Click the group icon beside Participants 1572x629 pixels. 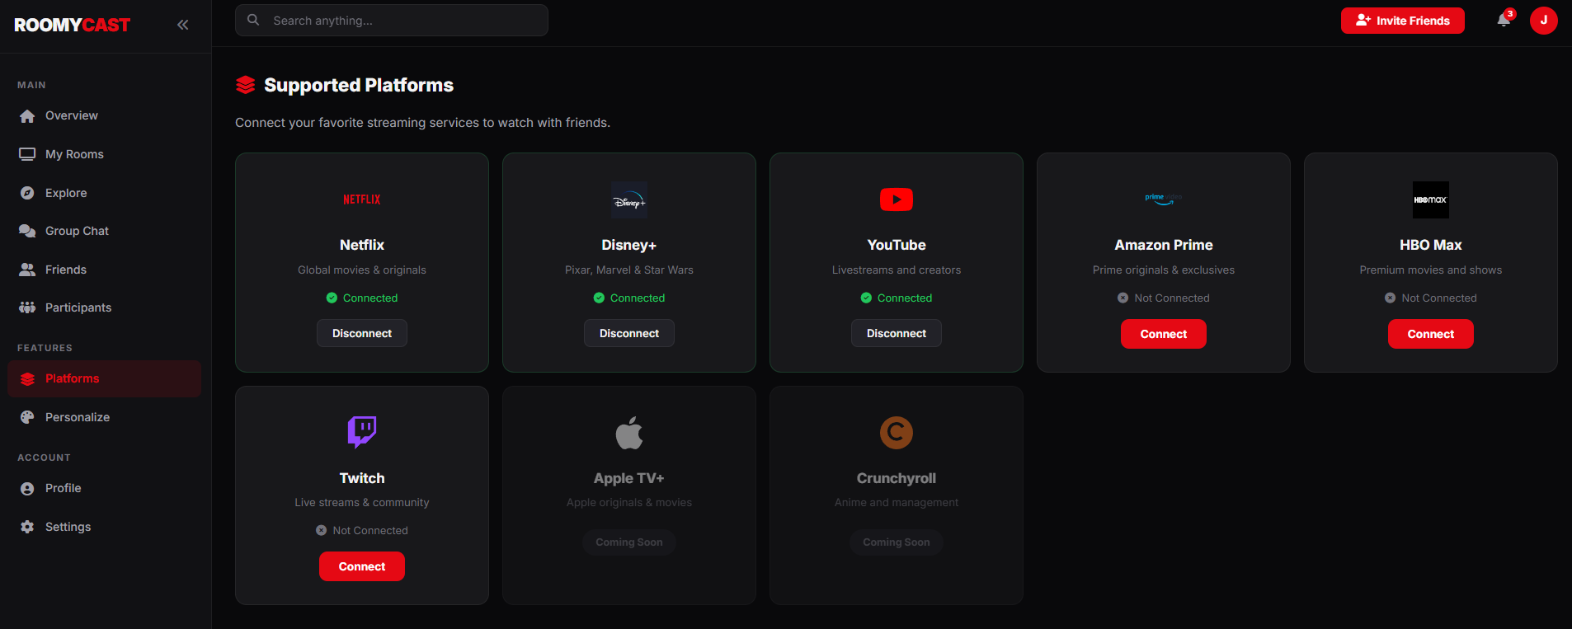[27, 307]
